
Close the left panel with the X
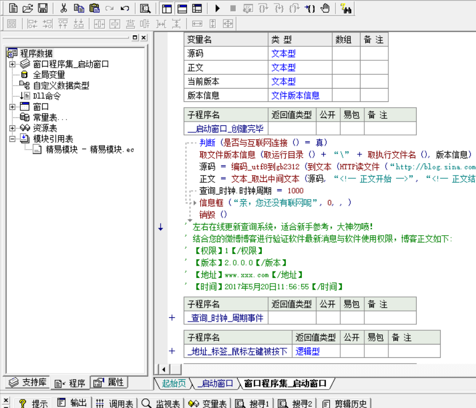tap(144, 37)
